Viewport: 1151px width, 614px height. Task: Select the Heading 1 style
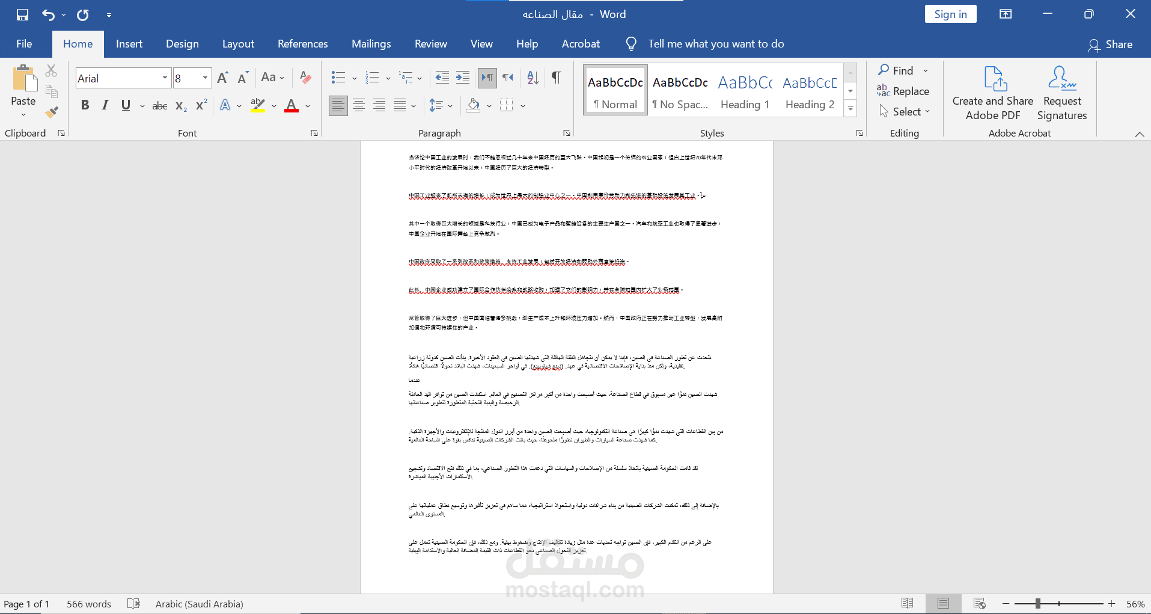(745, 90)
